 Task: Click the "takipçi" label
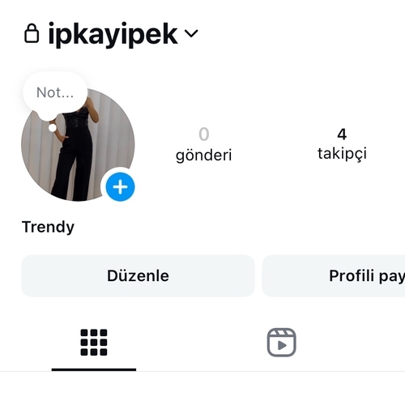point(342,154)
